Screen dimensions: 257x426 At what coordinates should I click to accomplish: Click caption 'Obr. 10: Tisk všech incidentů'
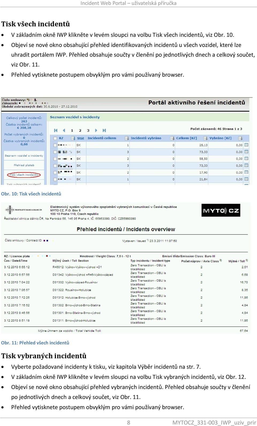point(31,194)
